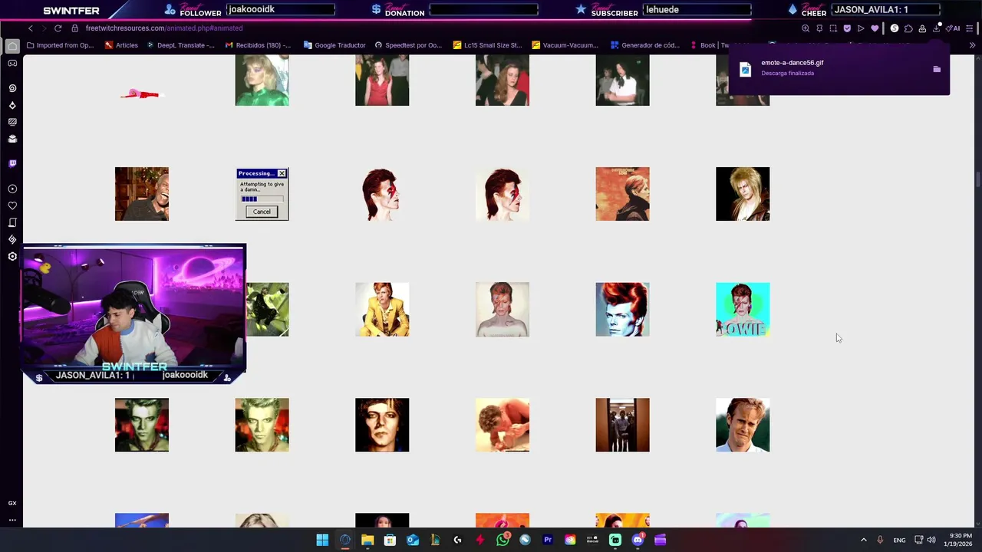Viewport: 982px width, 552px height.
Task: Click the player flow arrow icon
Action: pyautogui.click(x=861, y=28)
